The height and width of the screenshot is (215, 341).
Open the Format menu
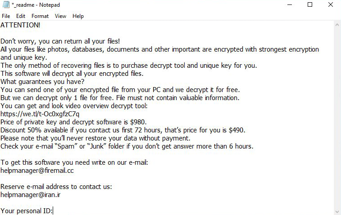point(40,16)
